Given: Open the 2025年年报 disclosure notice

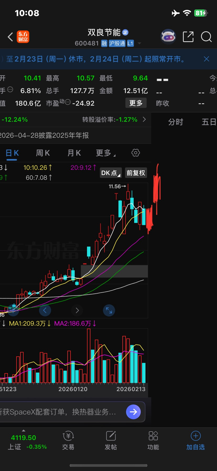Looking at the screenshot, I should pyautogui.click(x=45, y=135).
